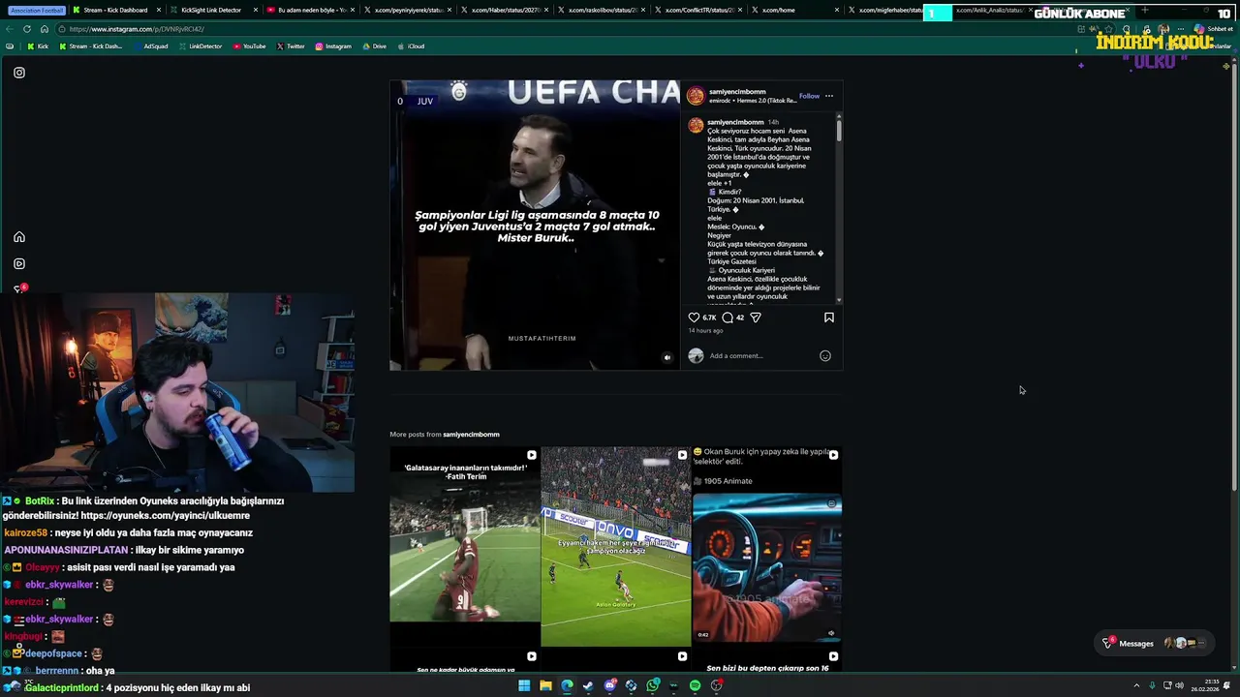1240x697 pixels.
Task: Open the Drive bookmark
Action: click(374, 46)
